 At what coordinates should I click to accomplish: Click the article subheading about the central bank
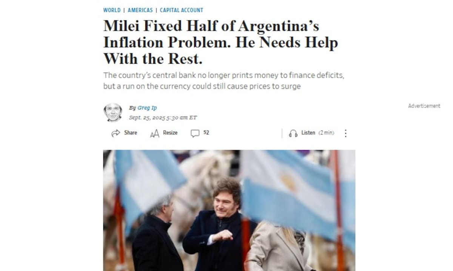(224, 81)
